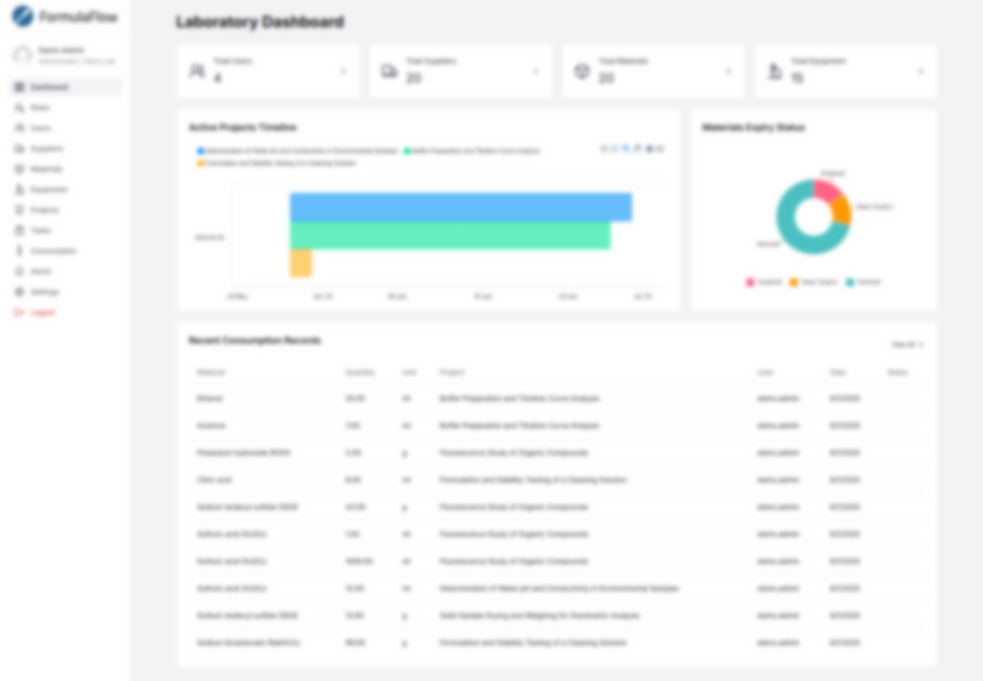Click the green bar in the timeline chart
This screenshot has height=681, width=983.
(x=450, y=235)
